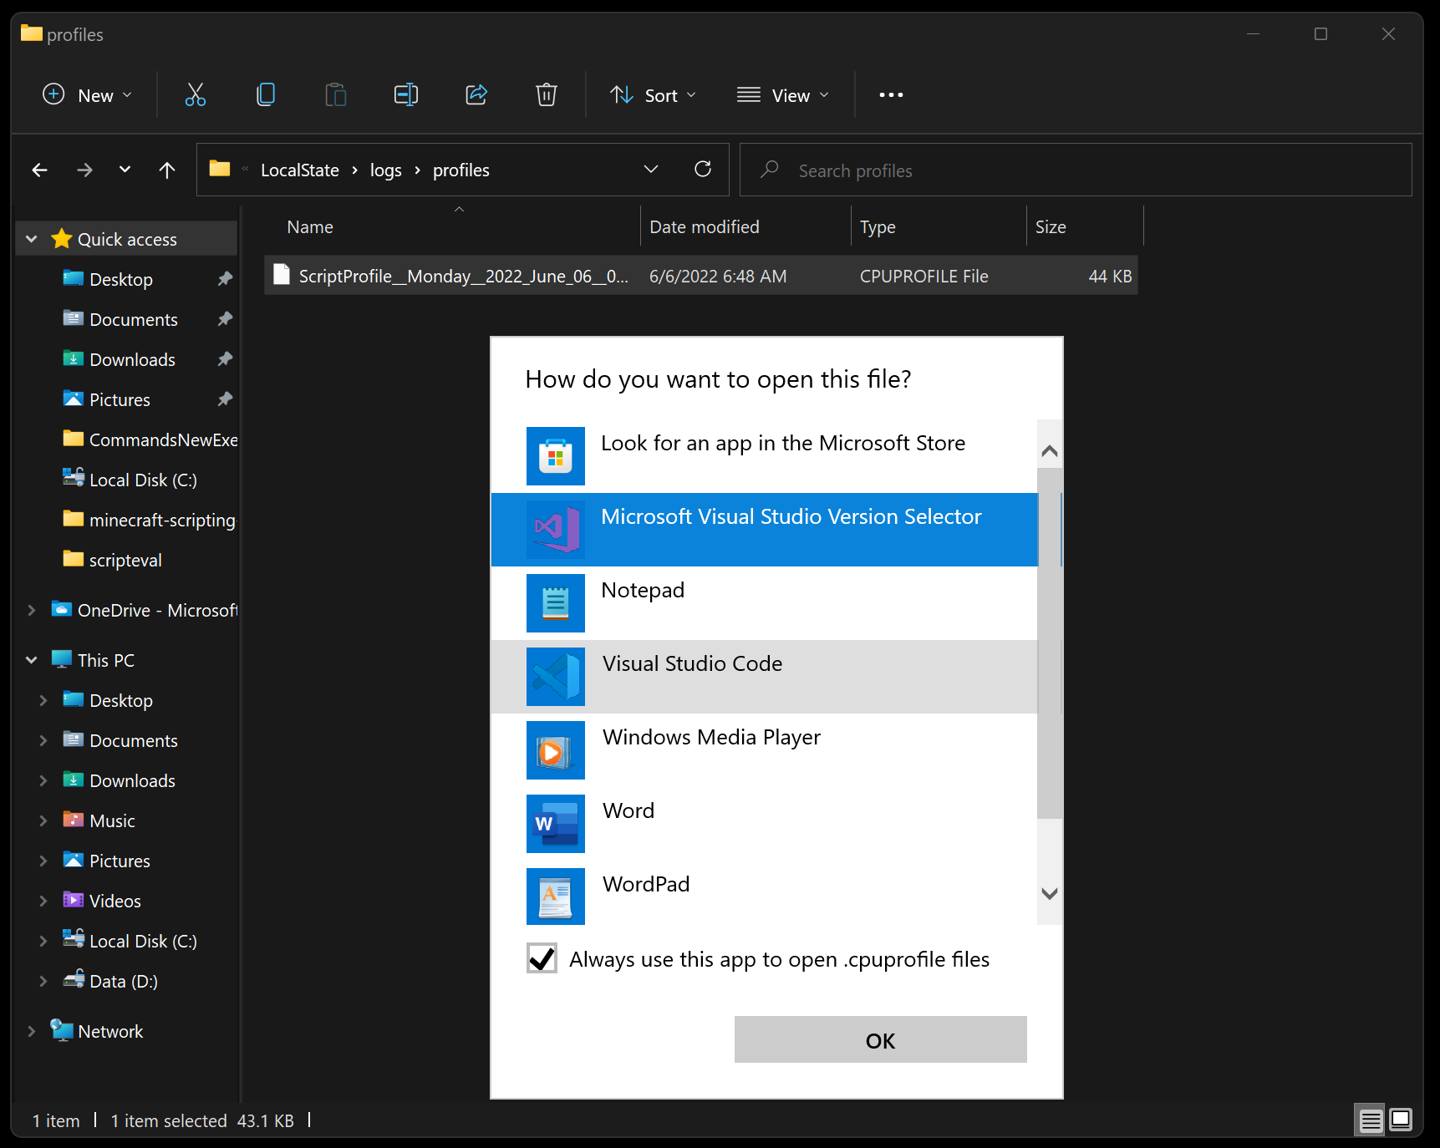
Task: Delete the selected file using the trash icon
Action: pyautogui.click(x=547, y=94)
